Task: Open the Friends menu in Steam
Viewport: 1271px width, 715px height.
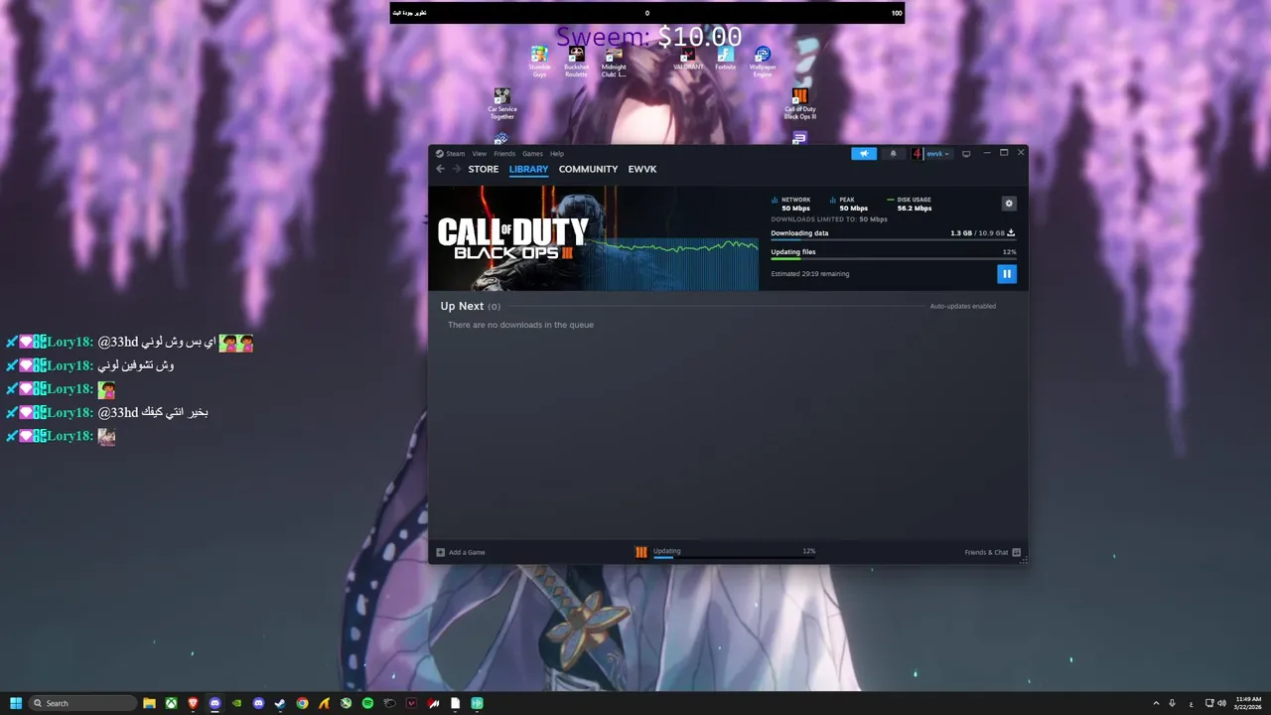Action: pos(504,154)
